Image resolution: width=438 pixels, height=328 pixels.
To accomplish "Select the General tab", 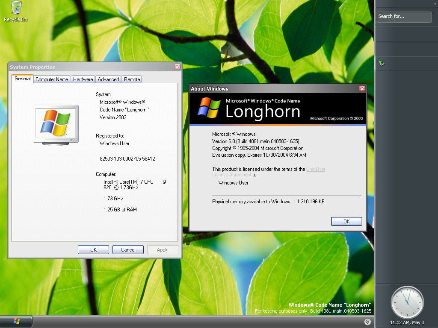I will click(x=22, y=79).
